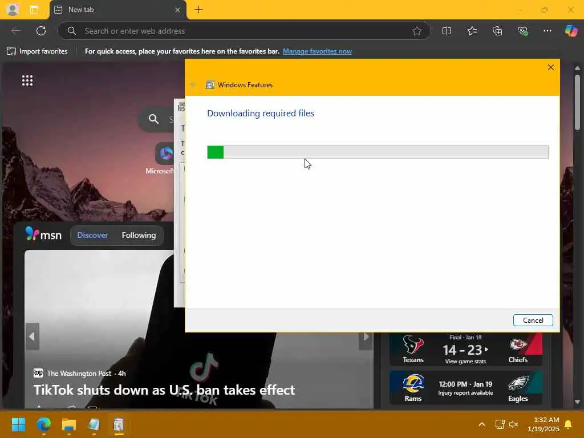Click Import favorites
This screenshot has height=438, width=584.
click(37, 51)
